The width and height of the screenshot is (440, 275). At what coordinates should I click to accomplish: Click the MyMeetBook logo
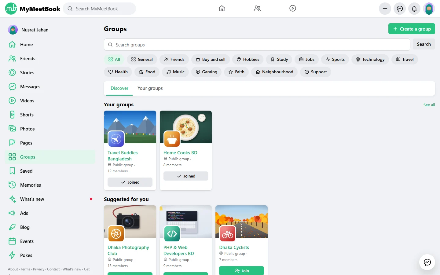pos(33,9)
